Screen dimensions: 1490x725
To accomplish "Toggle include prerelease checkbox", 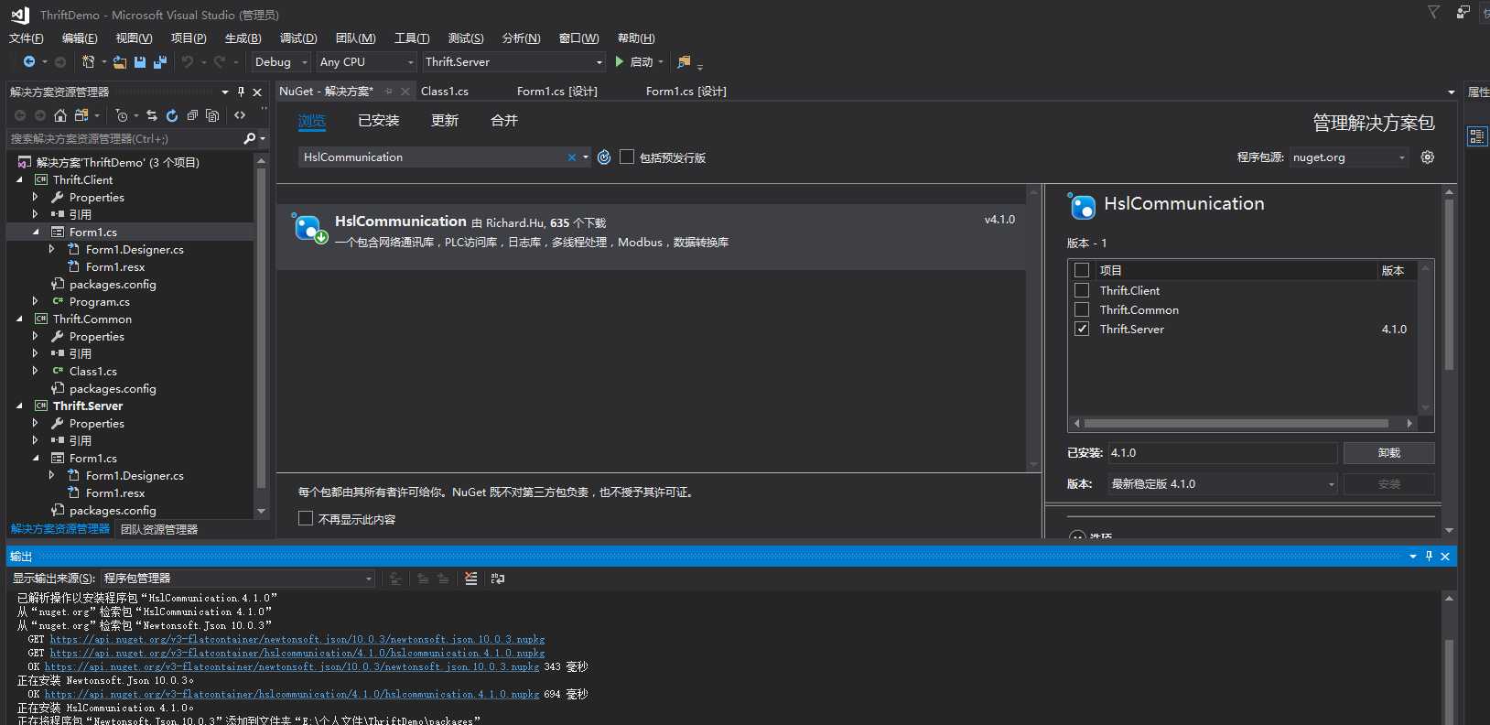I will click(x=627, y=157).
